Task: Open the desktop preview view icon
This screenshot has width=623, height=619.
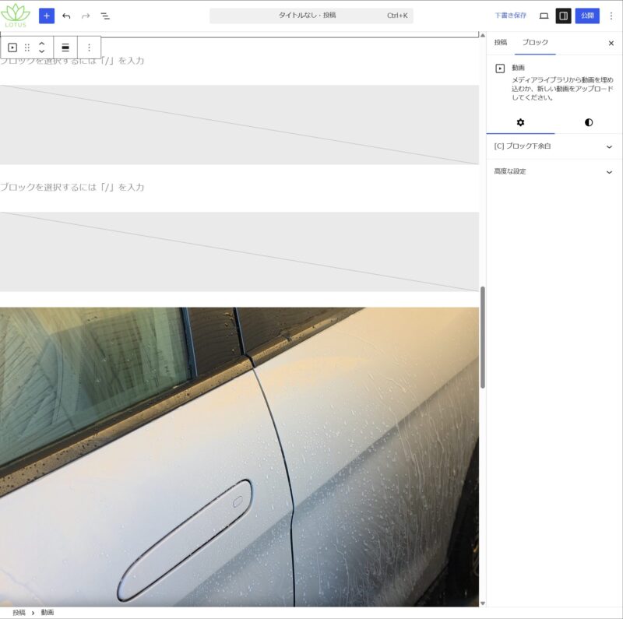Action: (x=544, y=16)
